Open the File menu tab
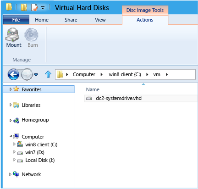The image size is (198, 189). 16,20
